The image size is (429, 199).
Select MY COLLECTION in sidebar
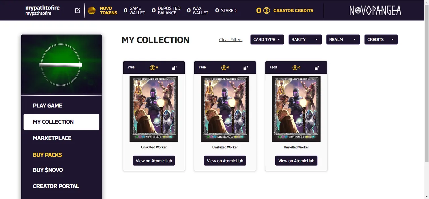tap(61, 122)
